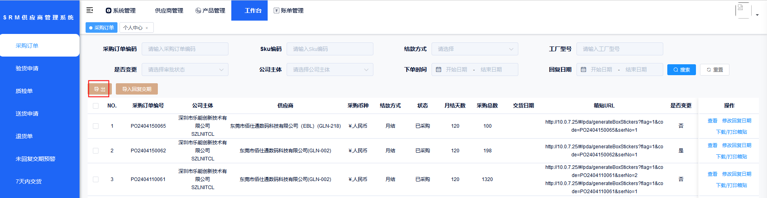Open the 是否变更 status dropdown
This screenshot has width=767, height=198.
[185, 70]
